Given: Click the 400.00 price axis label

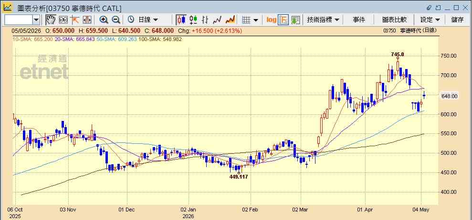Looking at the screenshot, I should [450, 192].
